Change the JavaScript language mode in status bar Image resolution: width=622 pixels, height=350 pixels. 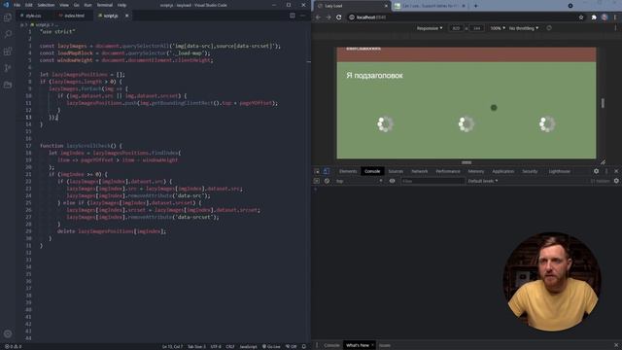point(249,346)
